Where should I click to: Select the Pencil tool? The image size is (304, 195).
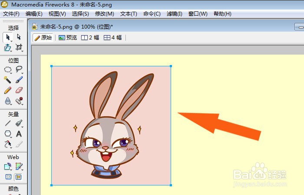pos(8,90)
